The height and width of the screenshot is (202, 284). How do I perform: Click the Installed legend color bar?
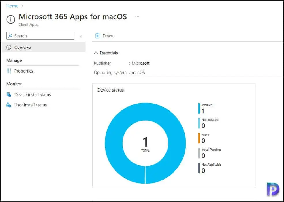coord(199,108)
